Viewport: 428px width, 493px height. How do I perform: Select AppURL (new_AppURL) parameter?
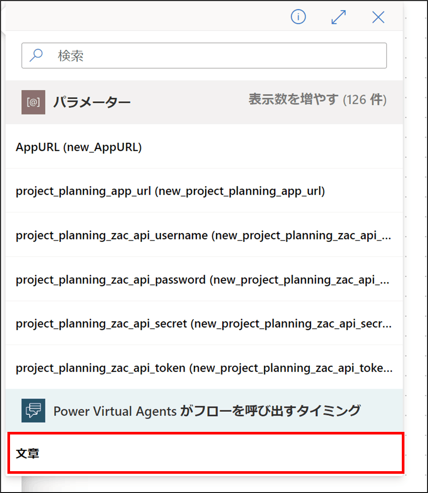pos(204,147)
